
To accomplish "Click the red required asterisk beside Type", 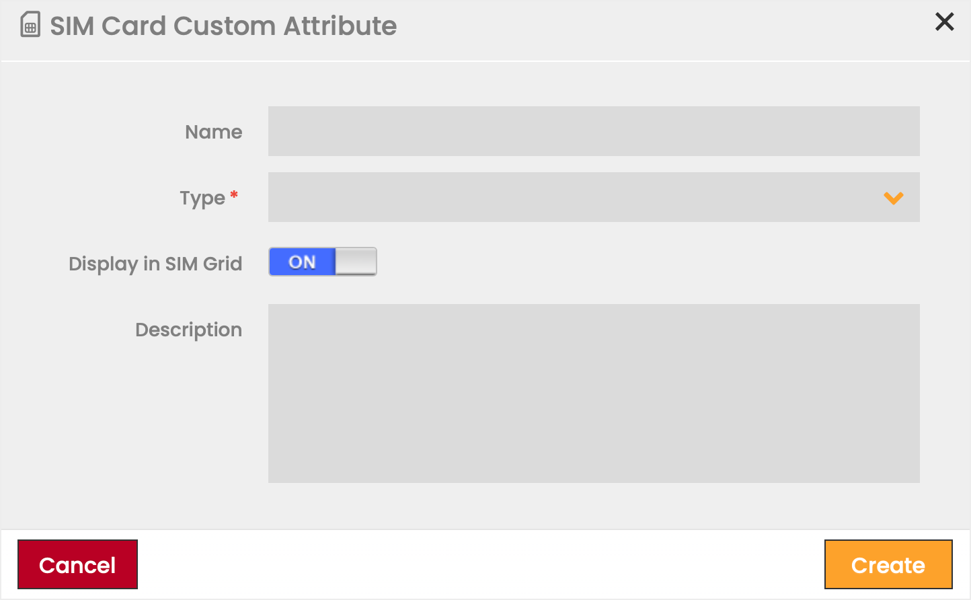I will pos(234,195).
